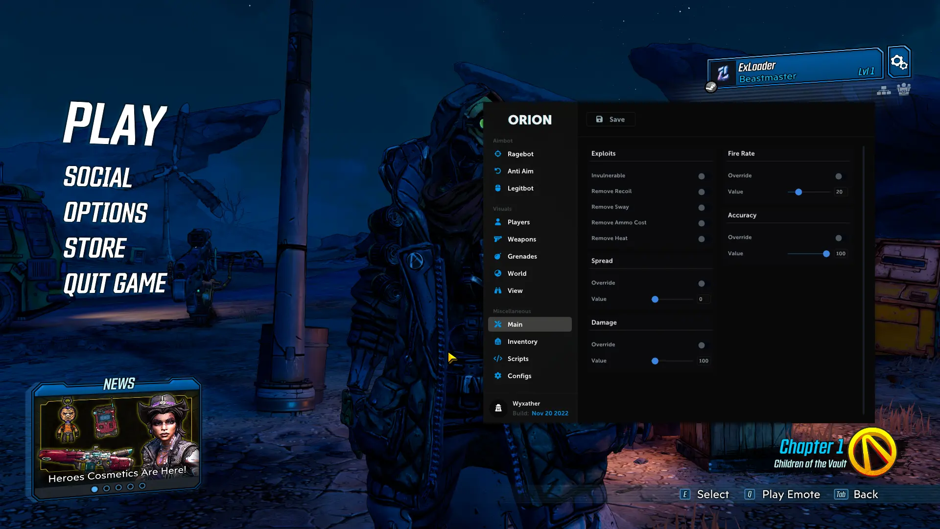Expand the View visuals section
The height and width of the screenshot is (529, 940).
tap(515, 290)
